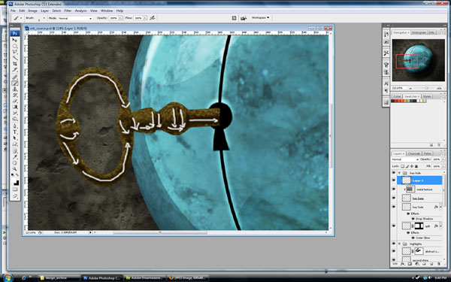
Task: Collapse the key hole layer group
Action: (x=399, y=173)
